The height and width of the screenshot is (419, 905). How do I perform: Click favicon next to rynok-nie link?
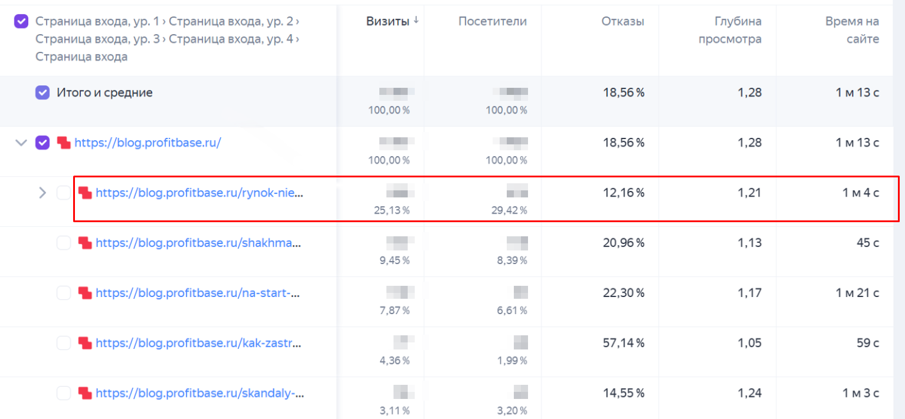coord(85,193)
